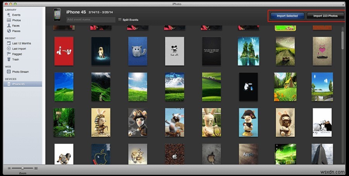The width and height of the screenshot is (349, 176).
Task: Open Photo Stream under Web
Action: (x=20, y=72)
